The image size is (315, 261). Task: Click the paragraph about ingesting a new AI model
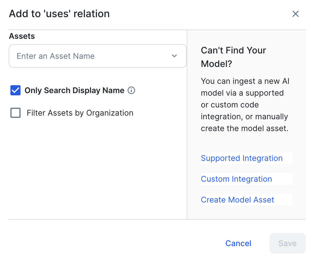[x=245, y=105]
